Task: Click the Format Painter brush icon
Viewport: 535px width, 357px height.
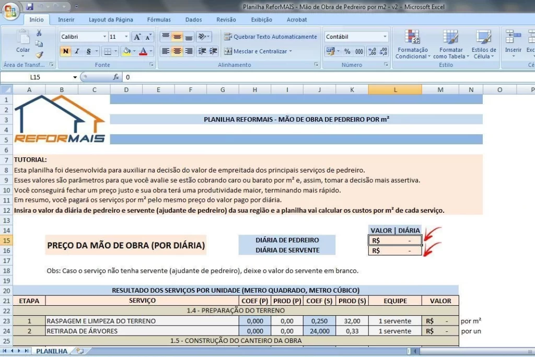Action: 39,54
